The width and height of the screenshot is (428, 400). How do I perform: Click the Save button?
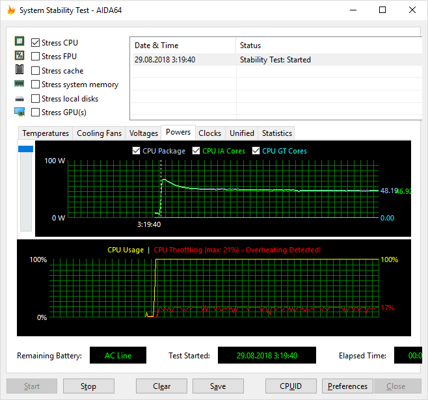218,386
